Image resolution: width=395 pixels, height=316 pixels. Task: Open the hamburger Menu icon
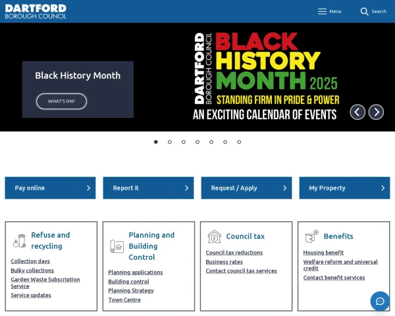point(322,11)
